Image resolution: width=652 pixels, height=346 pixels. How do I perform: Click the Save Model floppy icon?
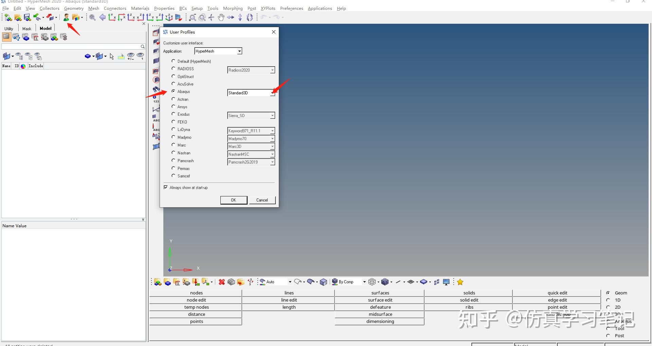tap(27, 17)
